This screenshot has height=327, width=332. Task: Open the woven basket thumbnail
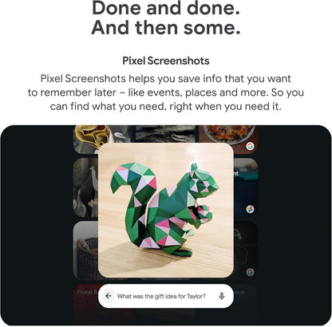pos(85,250)
